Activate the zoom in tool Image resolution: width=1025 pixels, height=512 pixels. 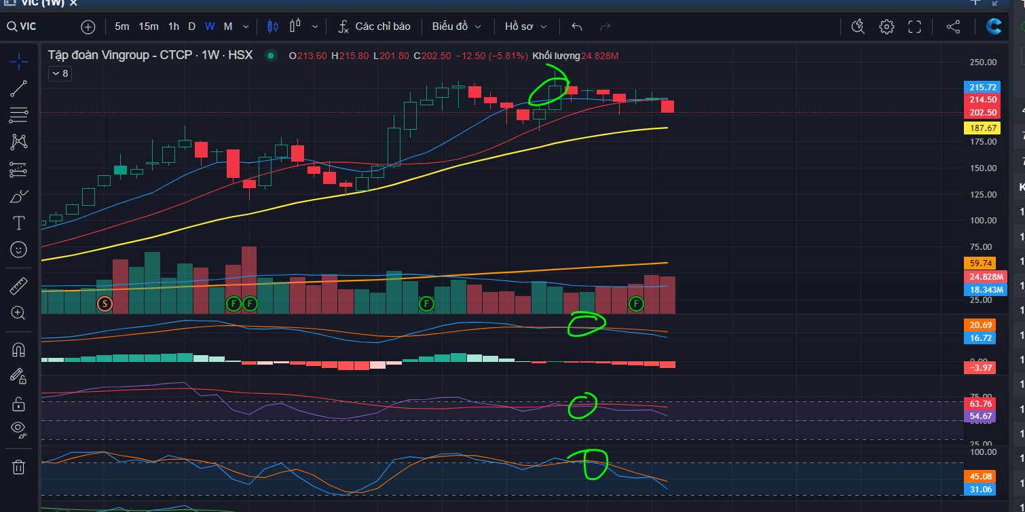point(19,313)
